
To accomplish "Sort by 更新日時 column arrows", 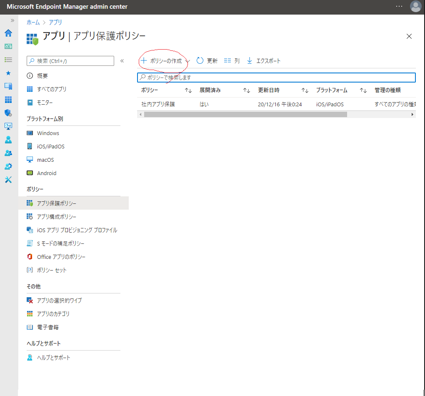I will point(305,90).
